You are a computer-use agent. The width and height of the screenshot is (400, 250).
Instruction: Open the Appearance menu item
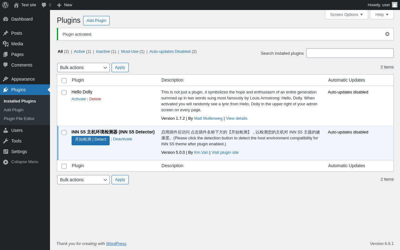(25, 79)
